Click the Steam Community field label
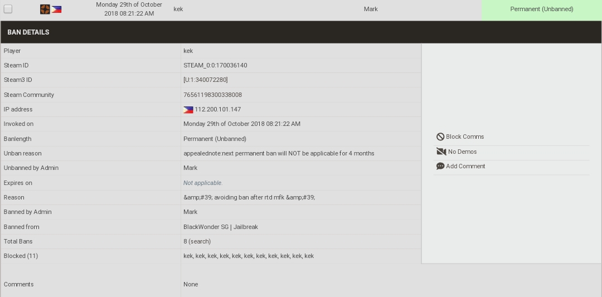The image size is (602, 297). tap(29, 95)
